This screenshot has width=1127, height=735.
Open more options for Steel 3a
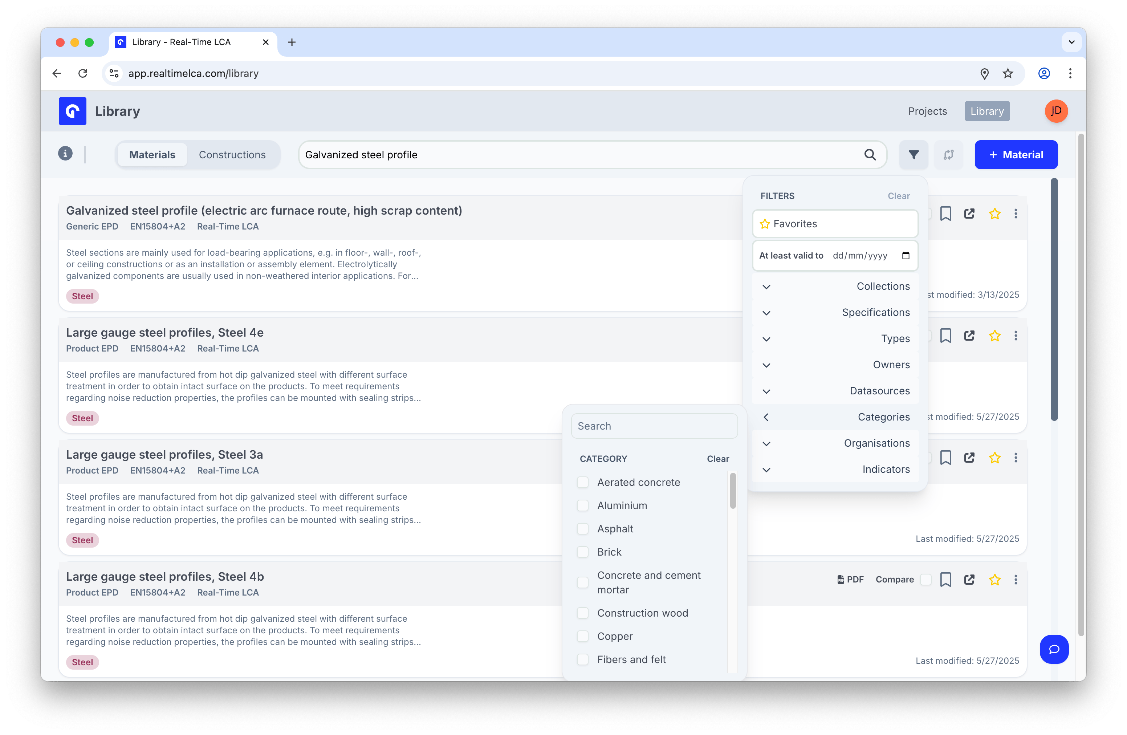[1016, 458]
